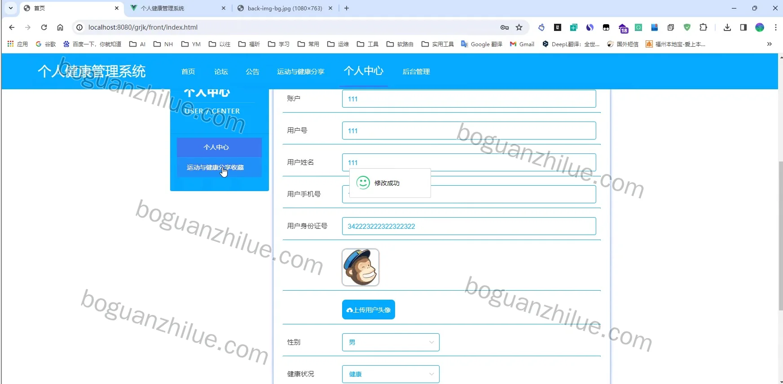Switch to the back-img-bg.jpg browser tab
This screenshot has height=384, width=783.
tap(285, 8)
